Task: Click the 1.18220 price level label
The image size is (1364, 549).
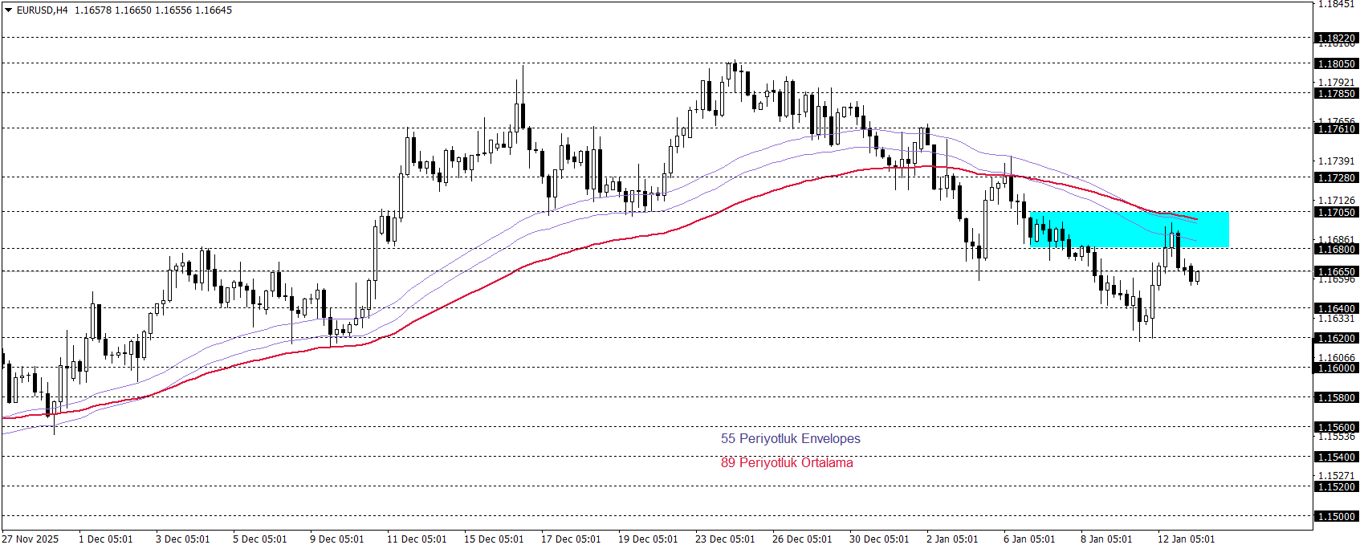Action: point(1336,38)
